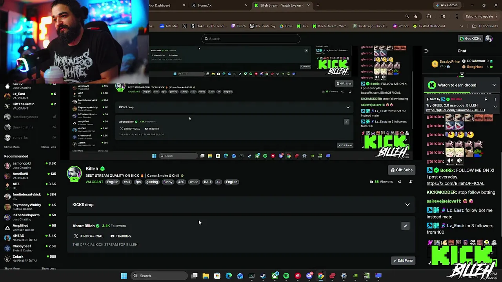This screenshot has width=502, height=282.
Task: Show Less in the upper sidebar list
Action: pos(49,147)
